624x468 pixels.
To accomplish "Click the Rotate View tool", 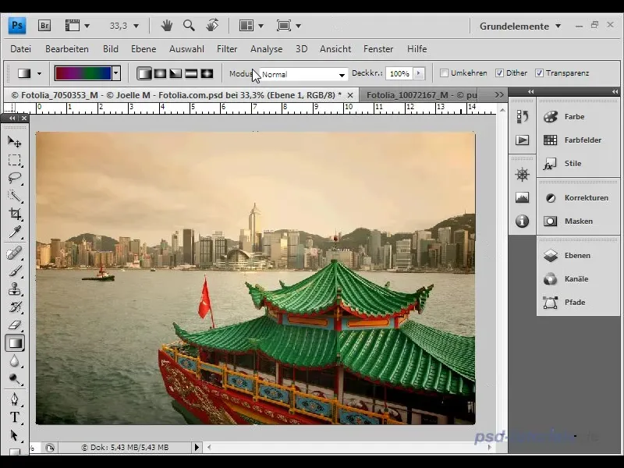I will [212, 26].
